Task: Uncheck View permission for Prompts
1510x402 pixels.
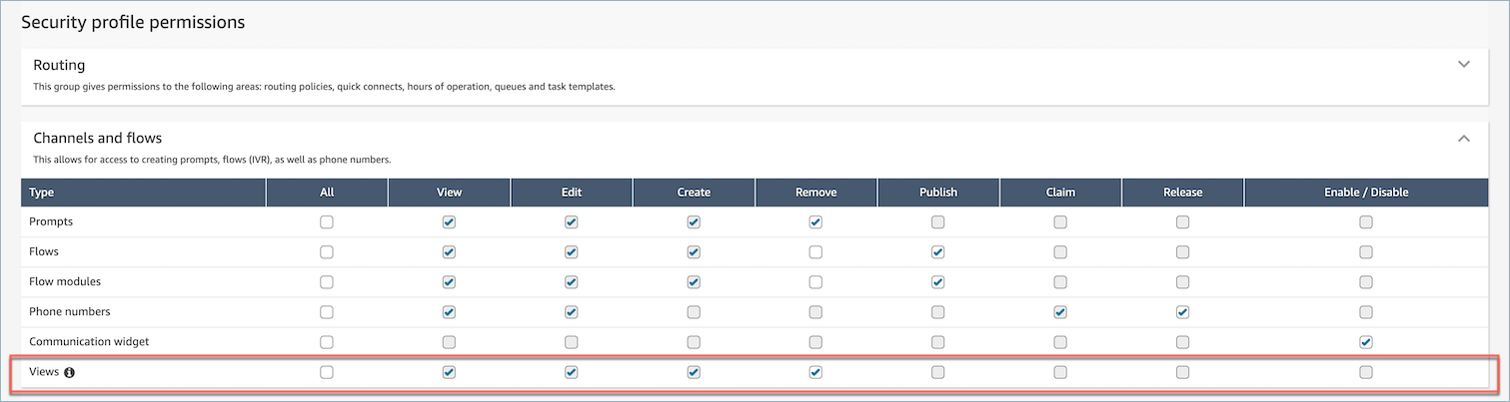Action: coord(449,222)
